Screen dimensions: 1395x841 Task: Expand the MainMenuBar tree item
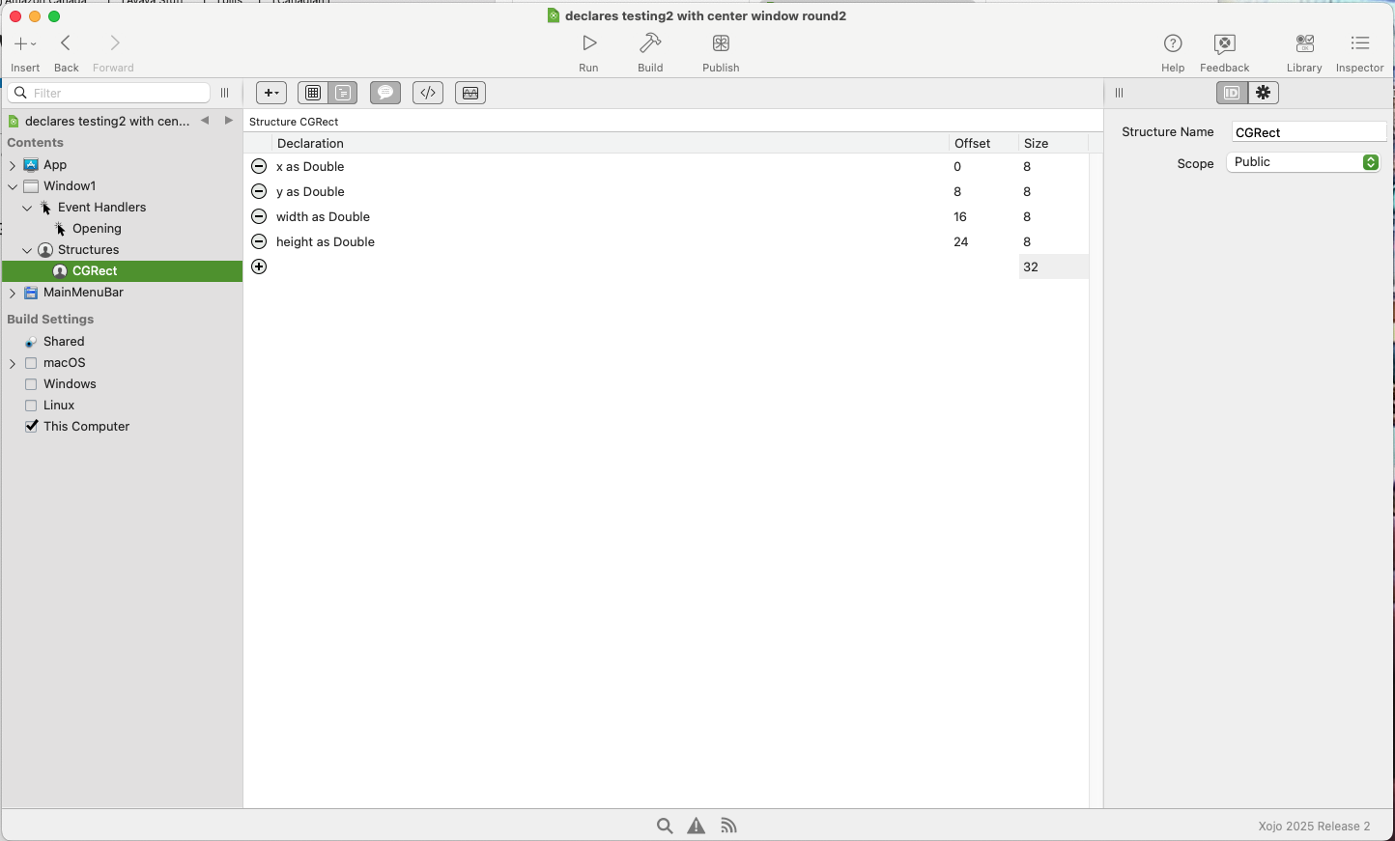[x=13, y=293]
